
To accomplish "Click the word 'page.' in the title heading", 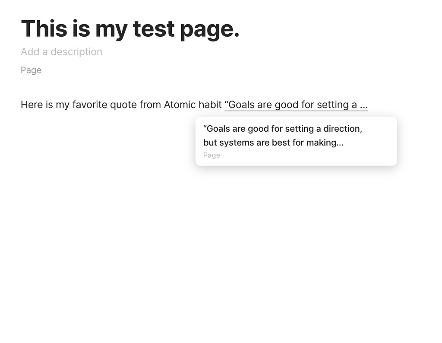I will coord(210,30).
